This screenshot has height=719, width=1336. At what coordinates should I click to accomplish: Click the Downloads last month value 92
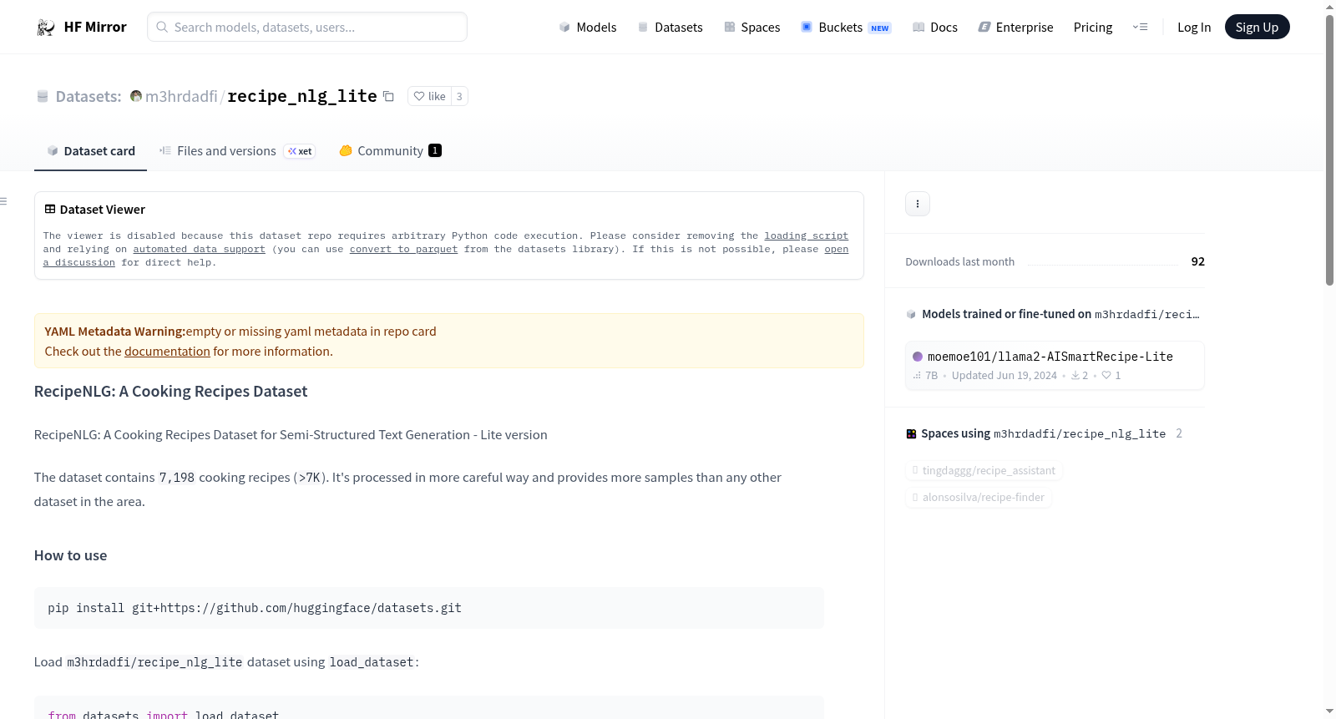(1197, 261)
